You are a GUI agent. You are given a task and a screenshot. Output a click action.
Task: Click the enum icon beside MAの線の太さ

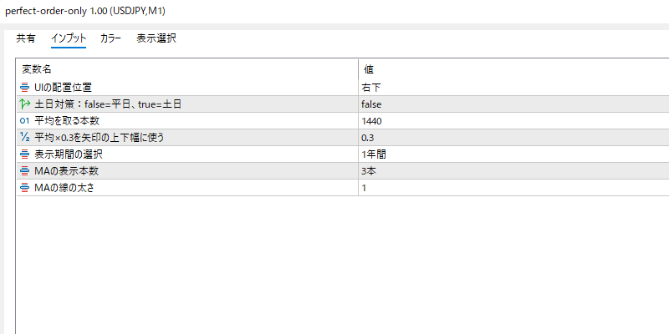click(24, 188)
